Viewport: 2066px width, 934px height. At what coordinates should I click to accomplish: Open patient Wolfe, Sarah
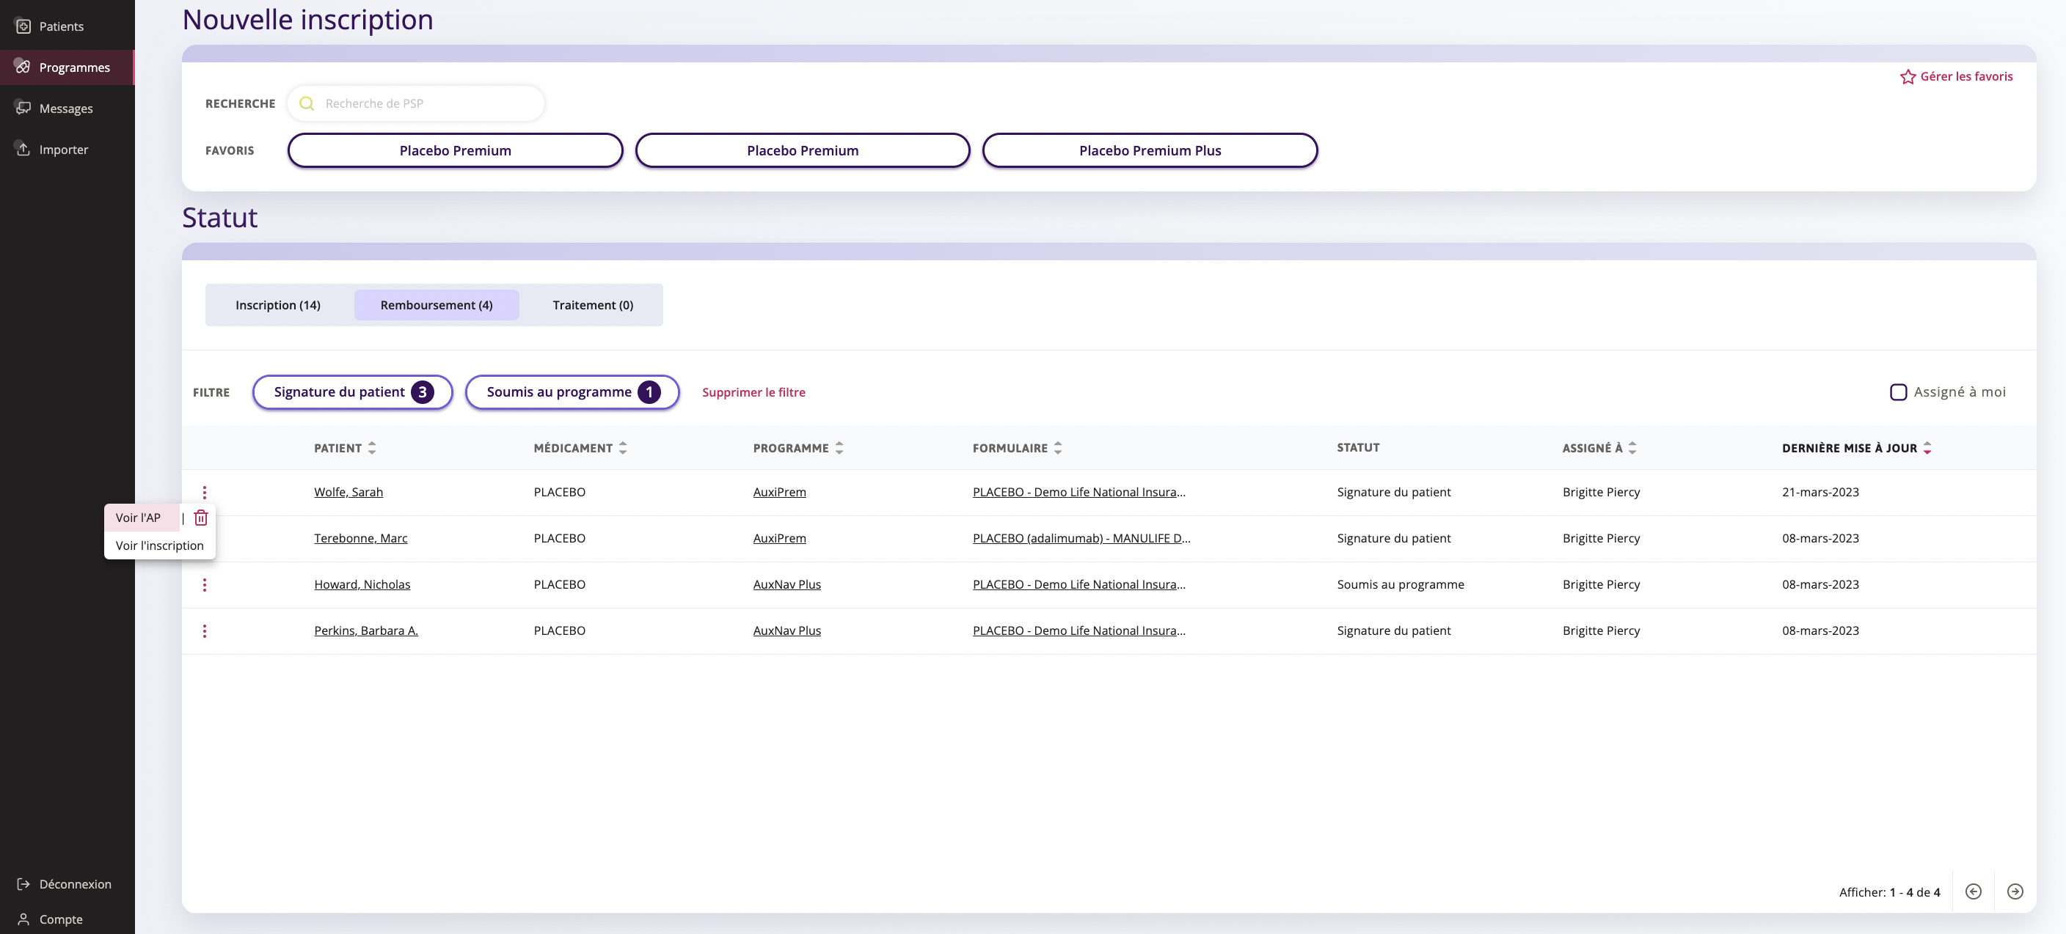(349, 491)
